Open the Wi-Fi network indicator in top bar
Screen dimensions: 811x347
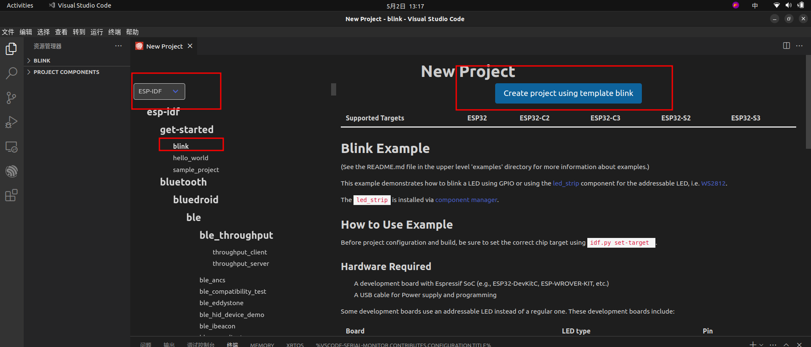tap(776, 5)
